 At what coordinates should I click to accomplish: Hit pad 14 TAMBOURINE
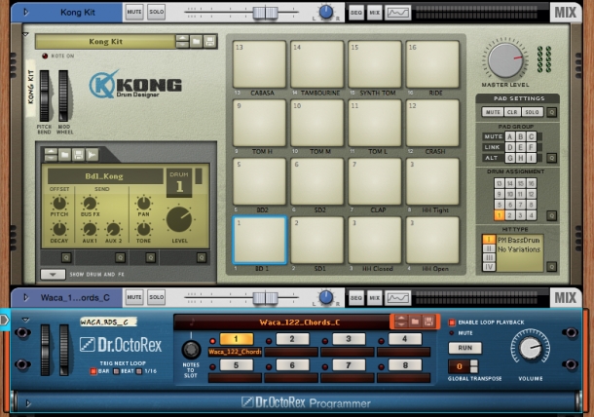click(317, 64)
